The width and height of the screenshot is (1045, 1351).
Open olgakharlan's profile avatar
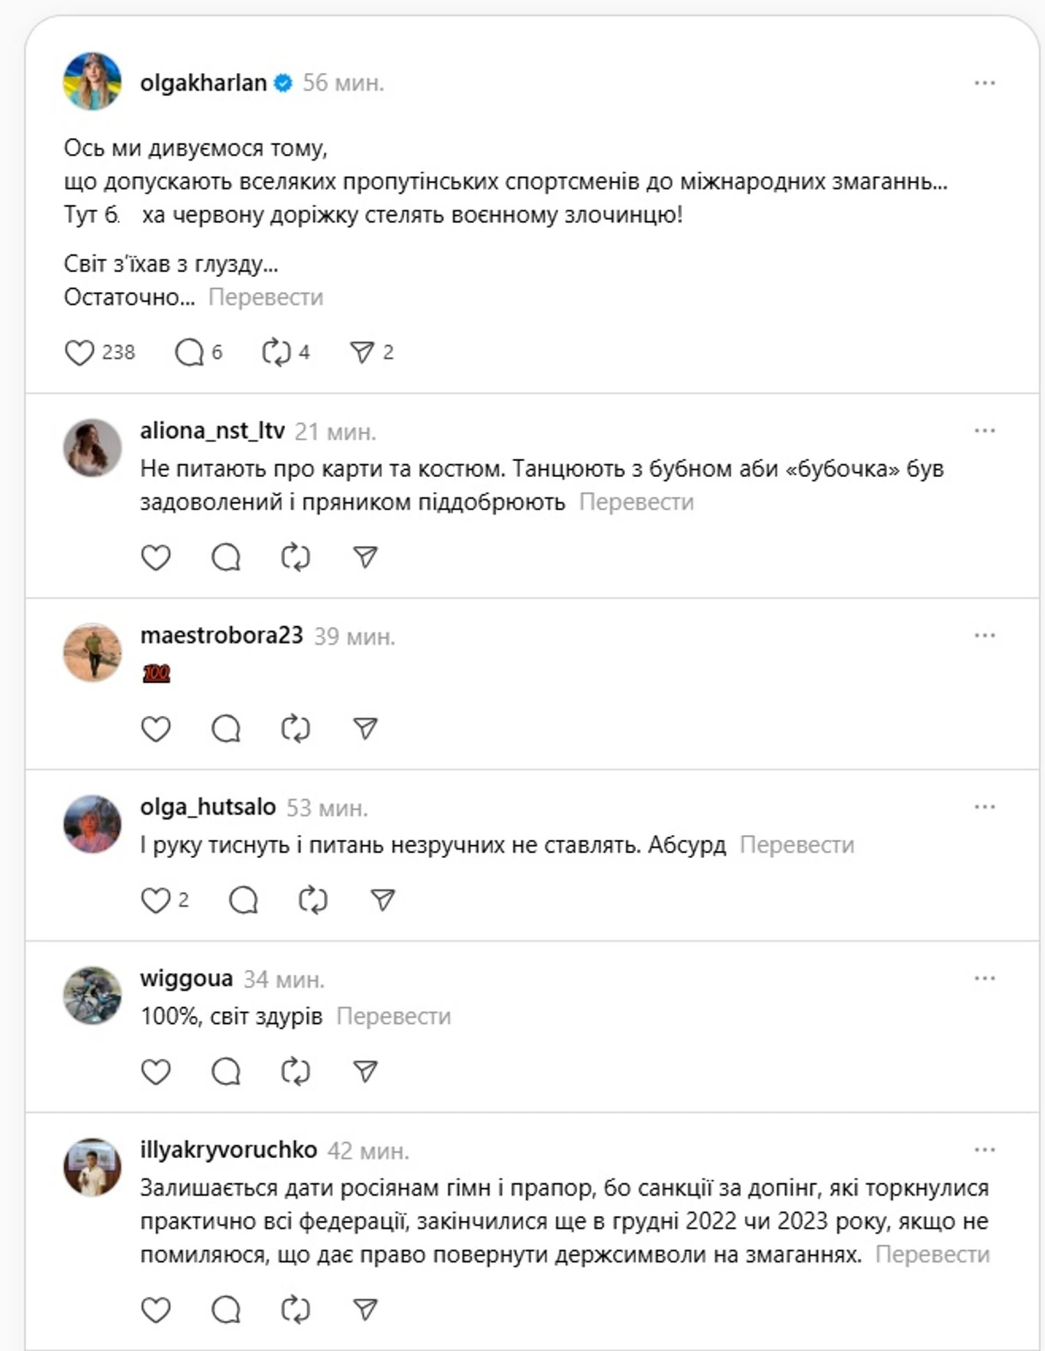pyautogui.click(x=92, y=81)
